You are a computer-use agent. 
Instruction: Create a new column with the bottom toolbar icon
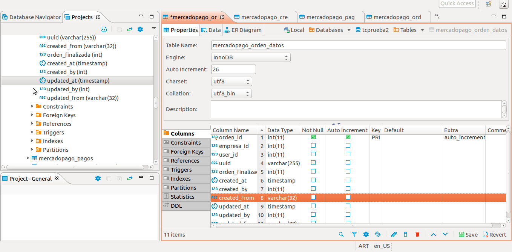click(406, 234)
